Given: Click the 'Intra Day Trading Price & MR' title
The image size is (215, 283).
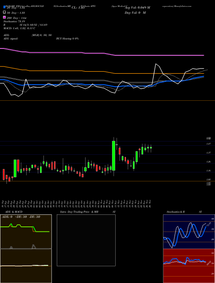Looking at the screenshot, I should pyautogui.click(x=79, y=212).
